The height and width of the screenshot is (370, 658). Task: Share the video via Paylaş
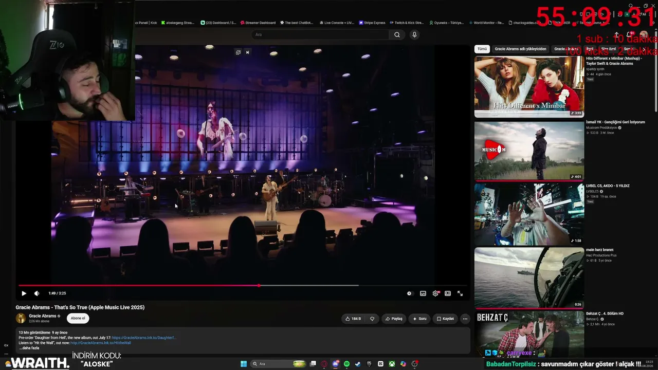pyautogui.click(x=394, y=319)
